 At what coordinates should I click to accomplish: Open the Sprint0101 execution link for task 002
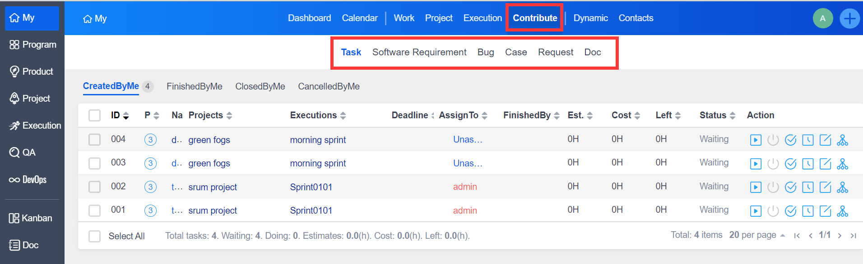[311, 187]
